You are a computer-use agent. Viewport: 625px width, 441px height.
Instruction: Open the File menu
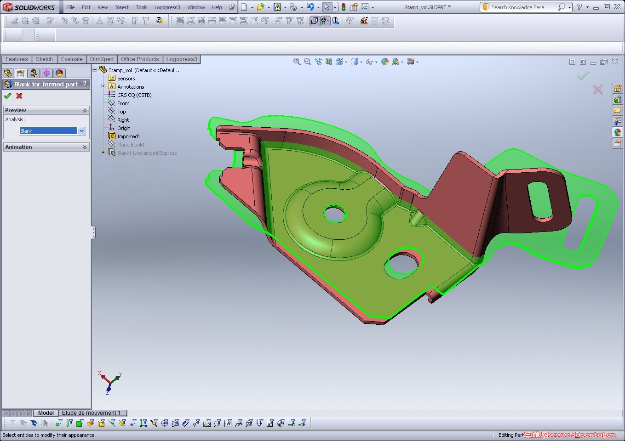click(71, 7)
